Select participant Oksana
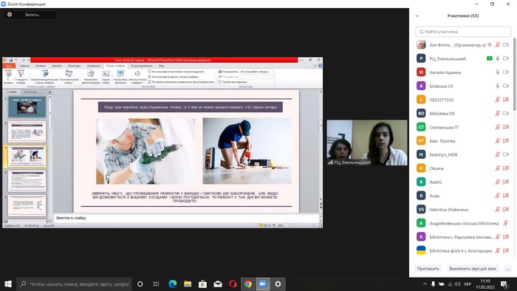 tap(463, 168)
